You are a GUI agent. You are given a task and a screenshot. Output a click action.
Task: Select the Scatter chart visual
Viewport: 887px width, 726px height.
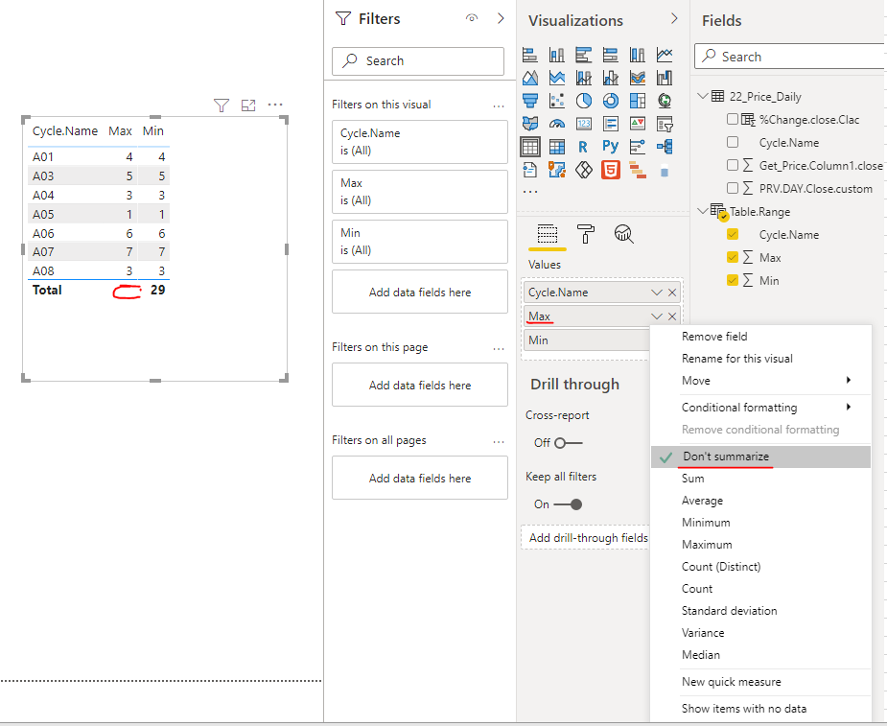(x=556, y=101)
